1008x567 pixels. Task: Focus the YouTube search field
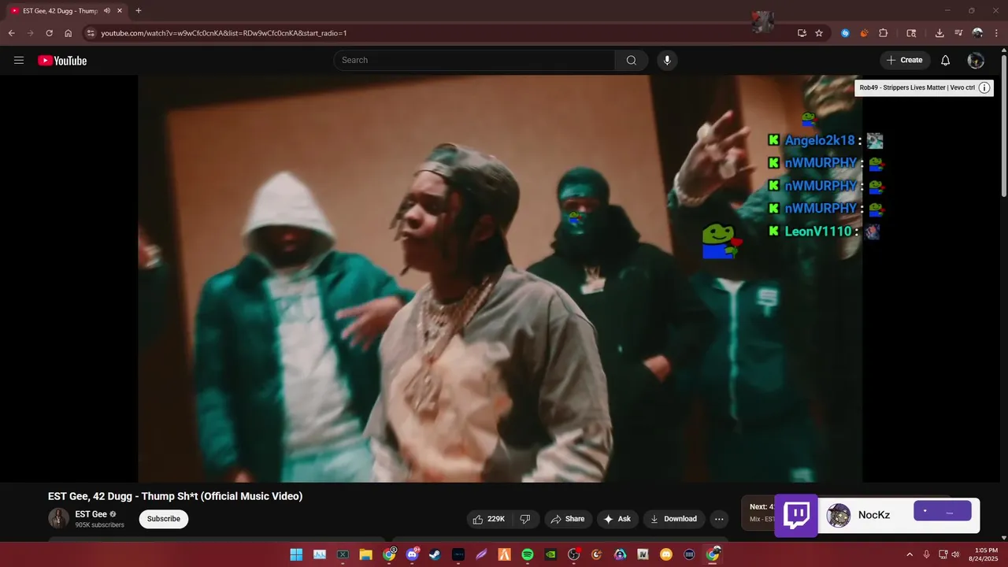[475, 61]
